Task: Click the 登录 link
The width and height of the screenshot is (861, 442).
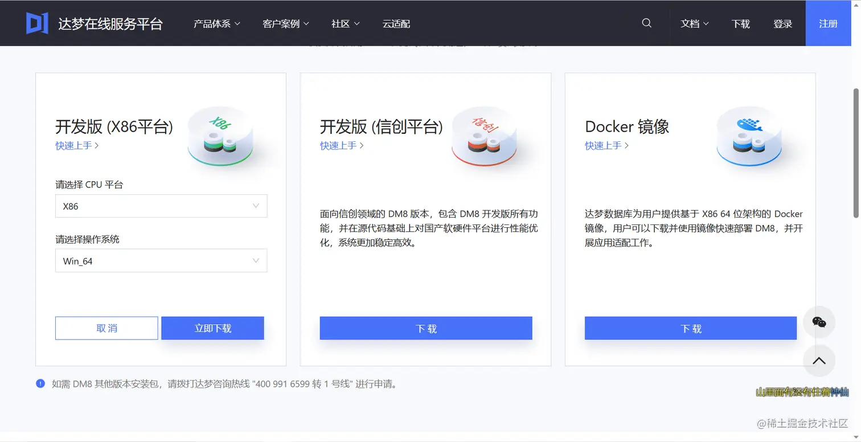Action: pyautogui.click(x=783, y=24)
